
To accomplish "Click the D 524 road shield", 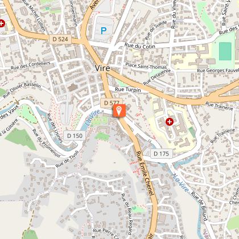I will [60, 39].
